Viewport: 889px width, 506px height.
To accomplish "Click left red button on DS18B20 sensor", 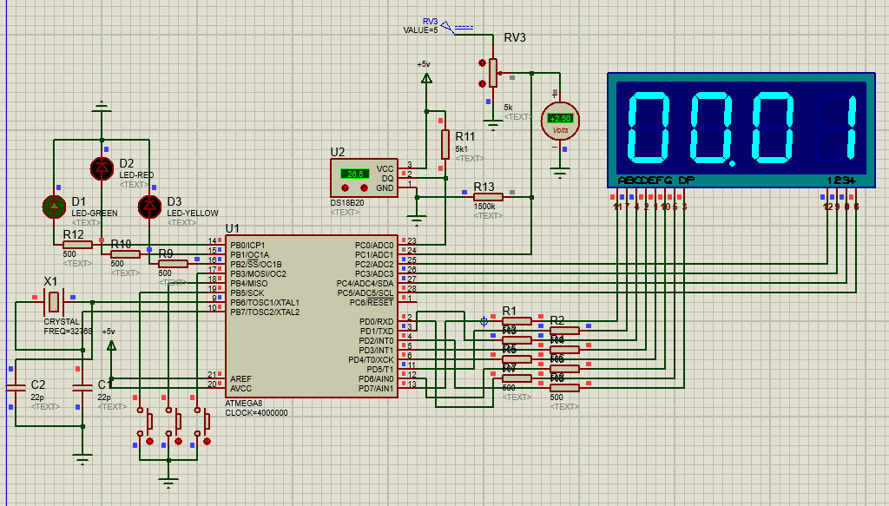I will tap(346, 187).
